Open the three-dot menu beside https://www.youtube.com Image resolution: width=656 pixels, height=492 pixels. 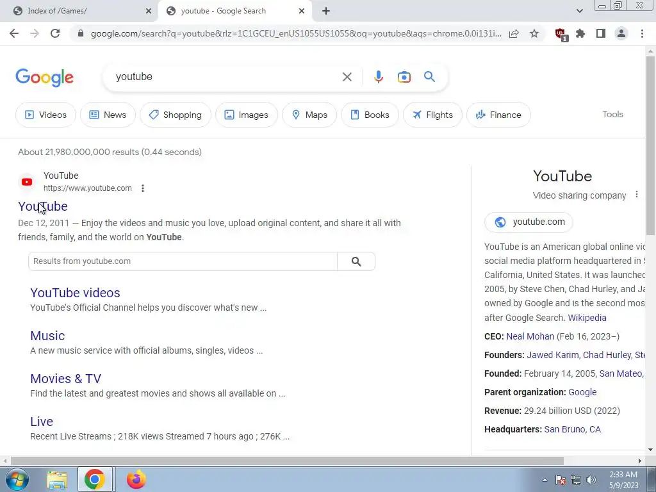click(143, 188)
